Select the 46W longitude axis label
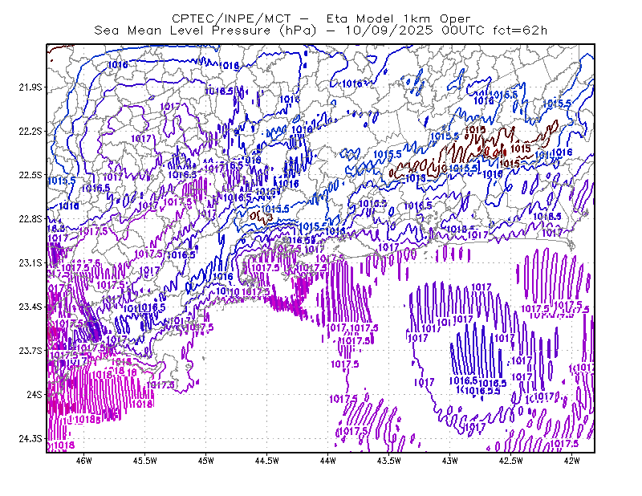The image size is (642, 496). [84, 461]
